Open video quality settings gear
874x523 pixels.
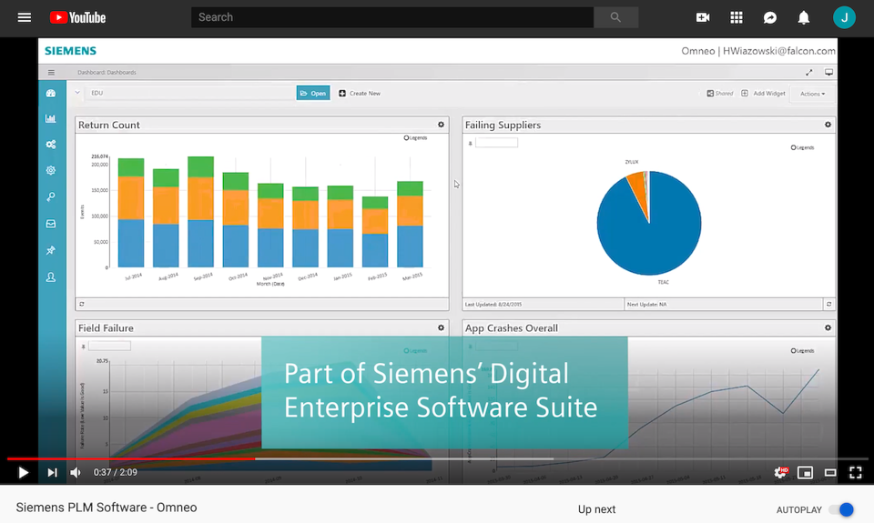781,472
